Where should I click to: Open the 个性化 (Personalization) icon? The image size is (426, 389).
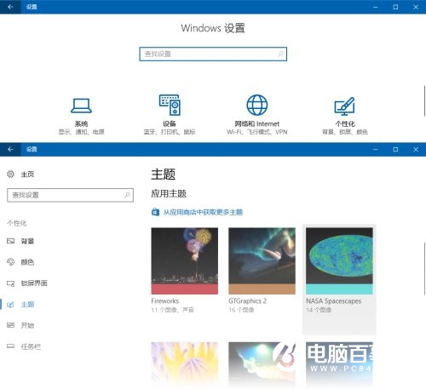point(344,106)
